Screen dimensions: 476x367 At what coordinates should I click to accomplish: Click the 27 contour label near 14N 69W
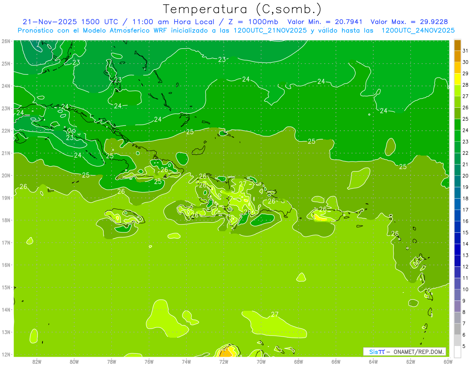274,314
